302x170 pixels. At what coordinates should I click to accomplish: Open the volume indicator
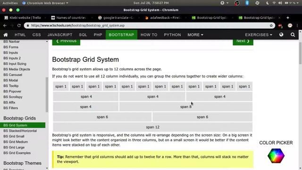(280, 3)
